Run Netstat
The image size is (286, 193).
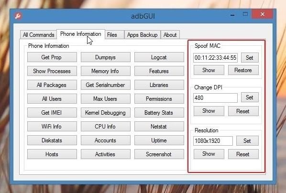point(159,127)
